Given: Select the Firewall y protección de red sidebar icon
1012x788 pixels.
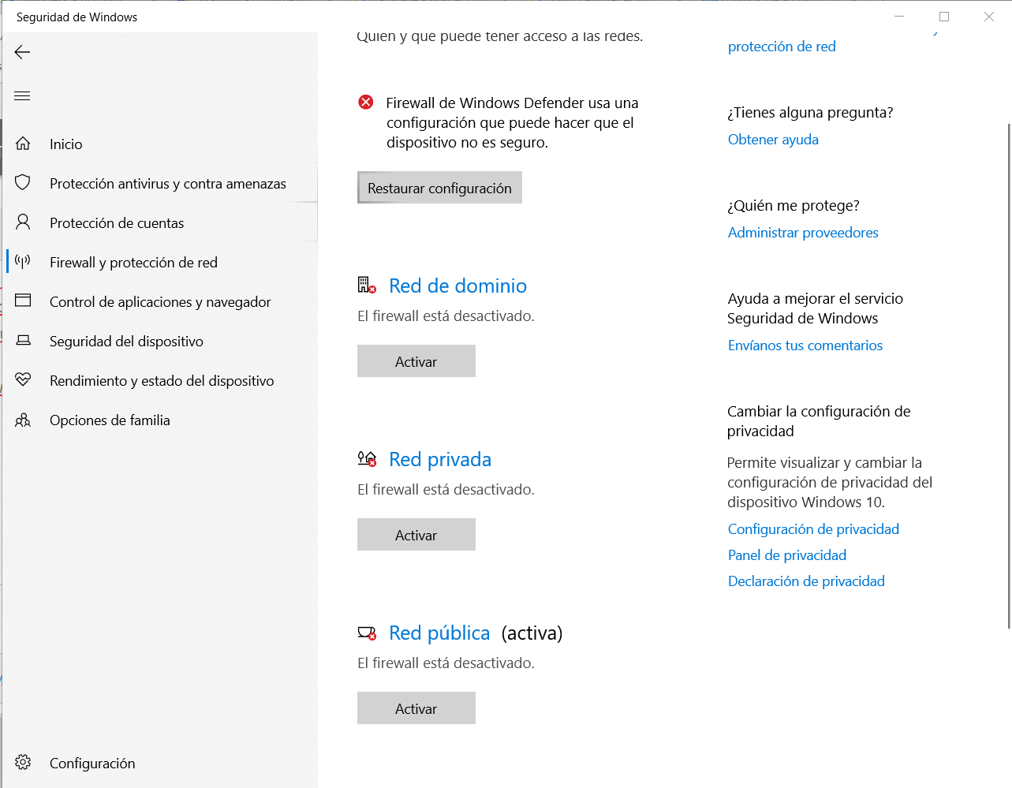Looking at the screenshot, I should 22,262.
